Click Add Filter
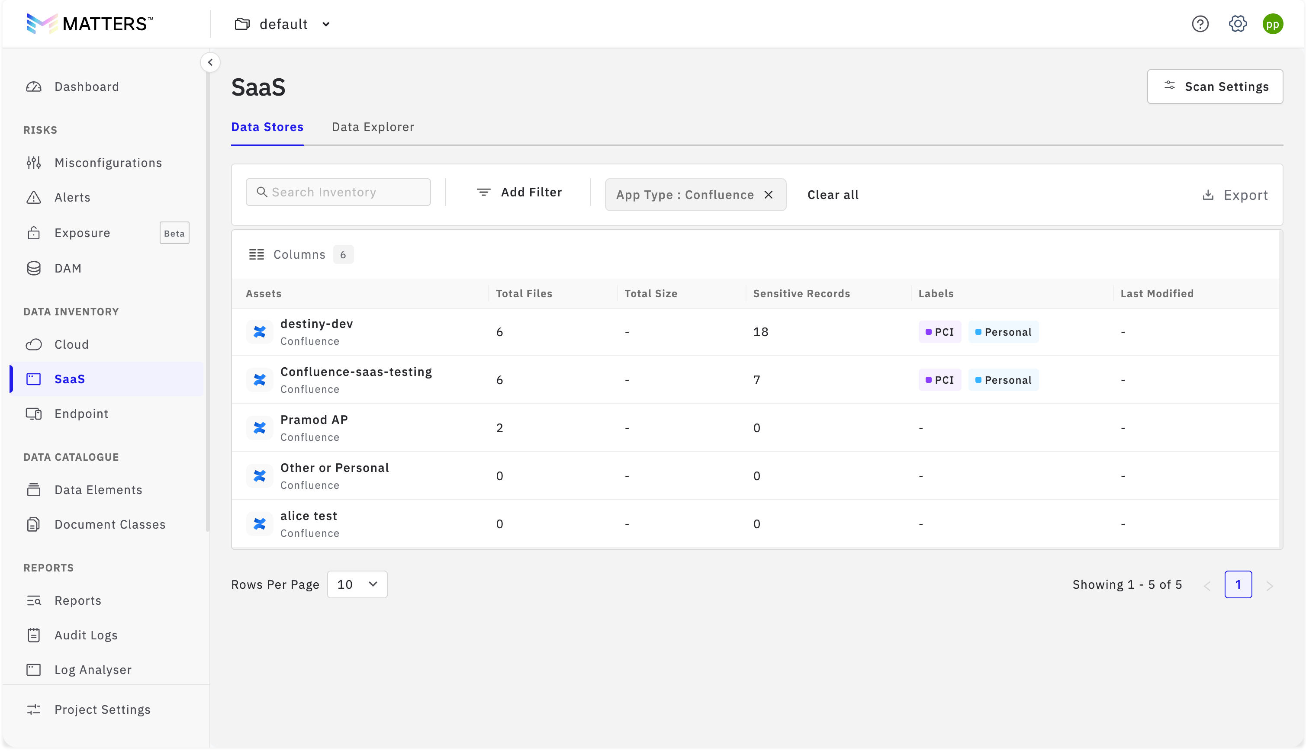Image resolution: width=1306 pixels, height=751 pixels. tap(518, 193)
